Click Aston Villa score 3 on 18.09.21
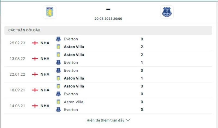Viewport: 218px width, 128px height. [142, 86]
